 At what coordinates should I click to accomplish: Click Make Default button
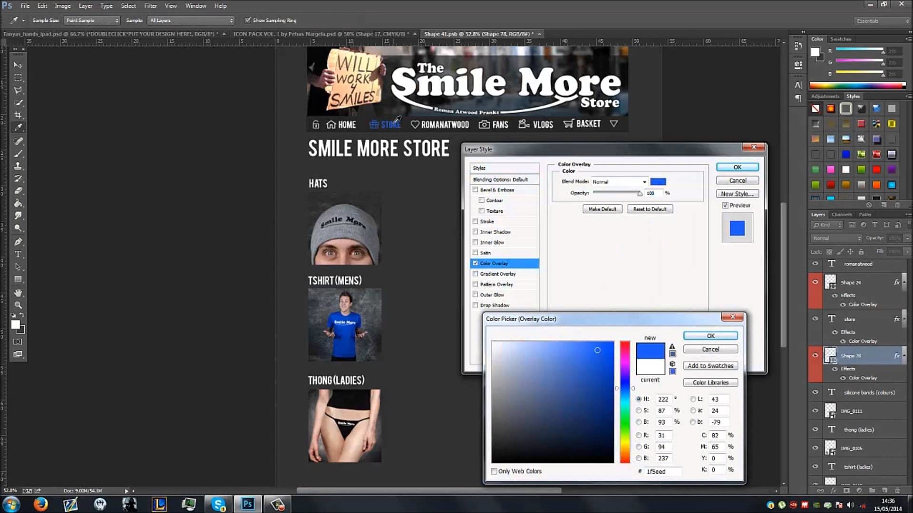(x=602, y=209)
